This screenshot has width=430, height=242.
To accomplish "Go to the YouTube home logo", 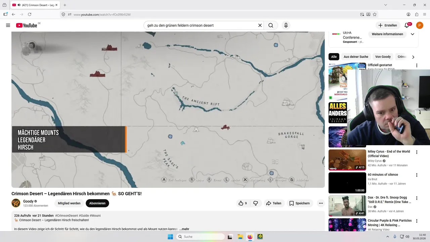I will click(x=27, y=25).
